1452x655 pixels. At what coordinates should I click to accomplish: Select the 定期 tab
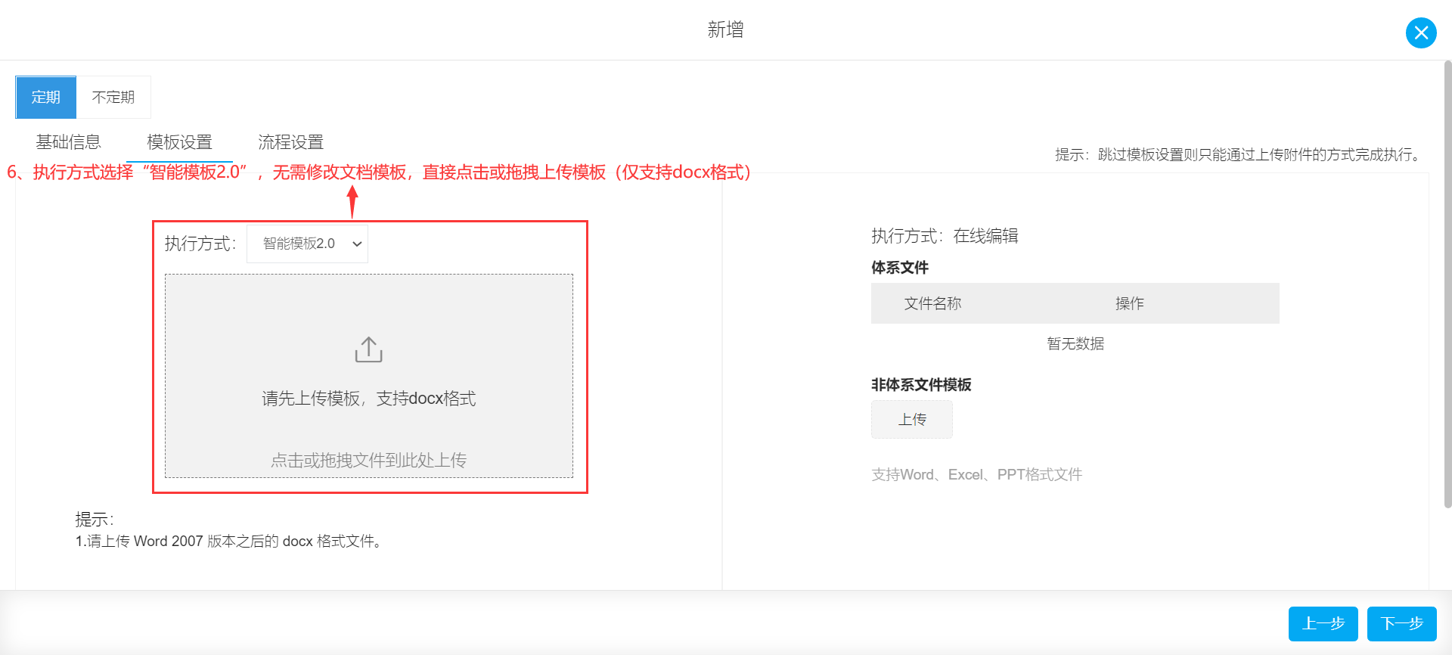tap(46, 97)
